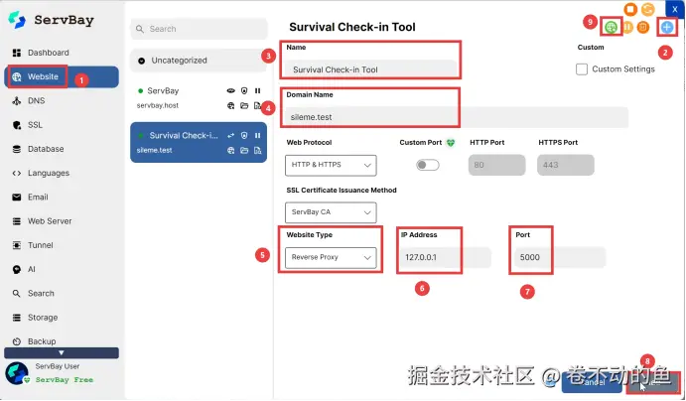The image size is (686, 401).
Task: Open Backup in the sidebar
Action: 62,341
